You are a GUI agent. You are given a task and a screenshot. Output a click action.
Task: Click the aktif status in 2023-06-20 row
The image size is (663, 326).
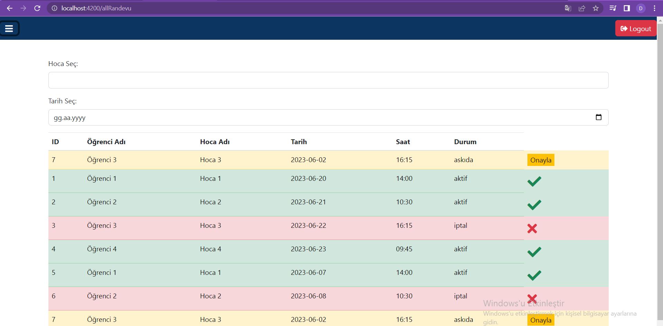[x=461, y=178]
